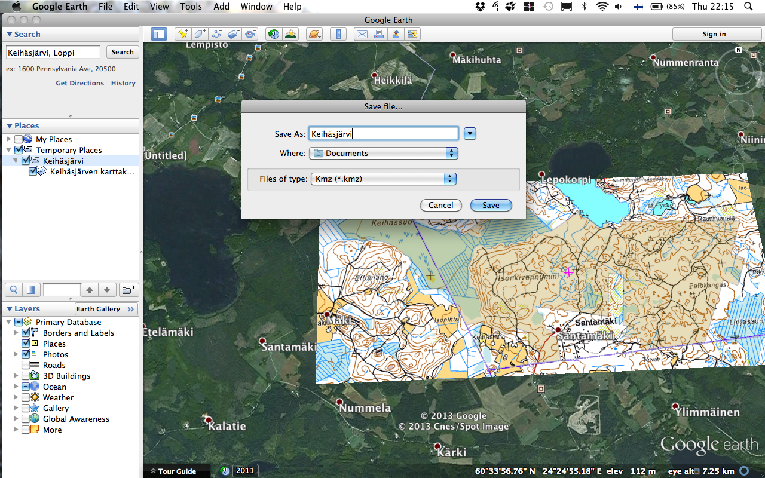
Task: Open the Files of type Kmz dropdown
Action: tap(384, 179)
